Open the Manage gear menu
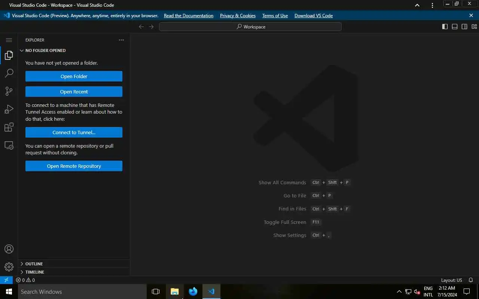479x299 pixels. click(9, 267)
